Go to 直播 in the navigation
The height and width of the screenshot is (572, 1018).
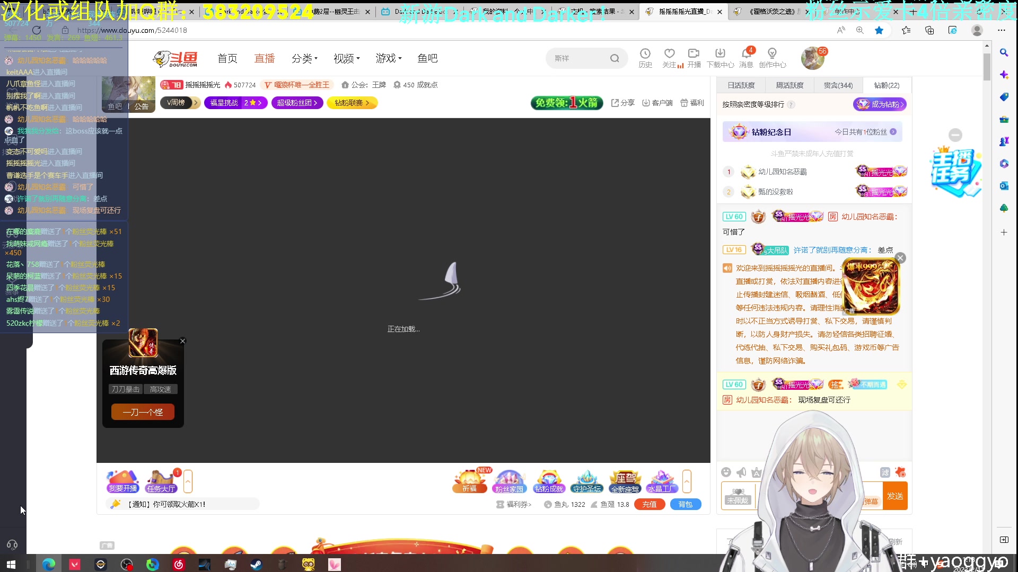coord(265,58)
